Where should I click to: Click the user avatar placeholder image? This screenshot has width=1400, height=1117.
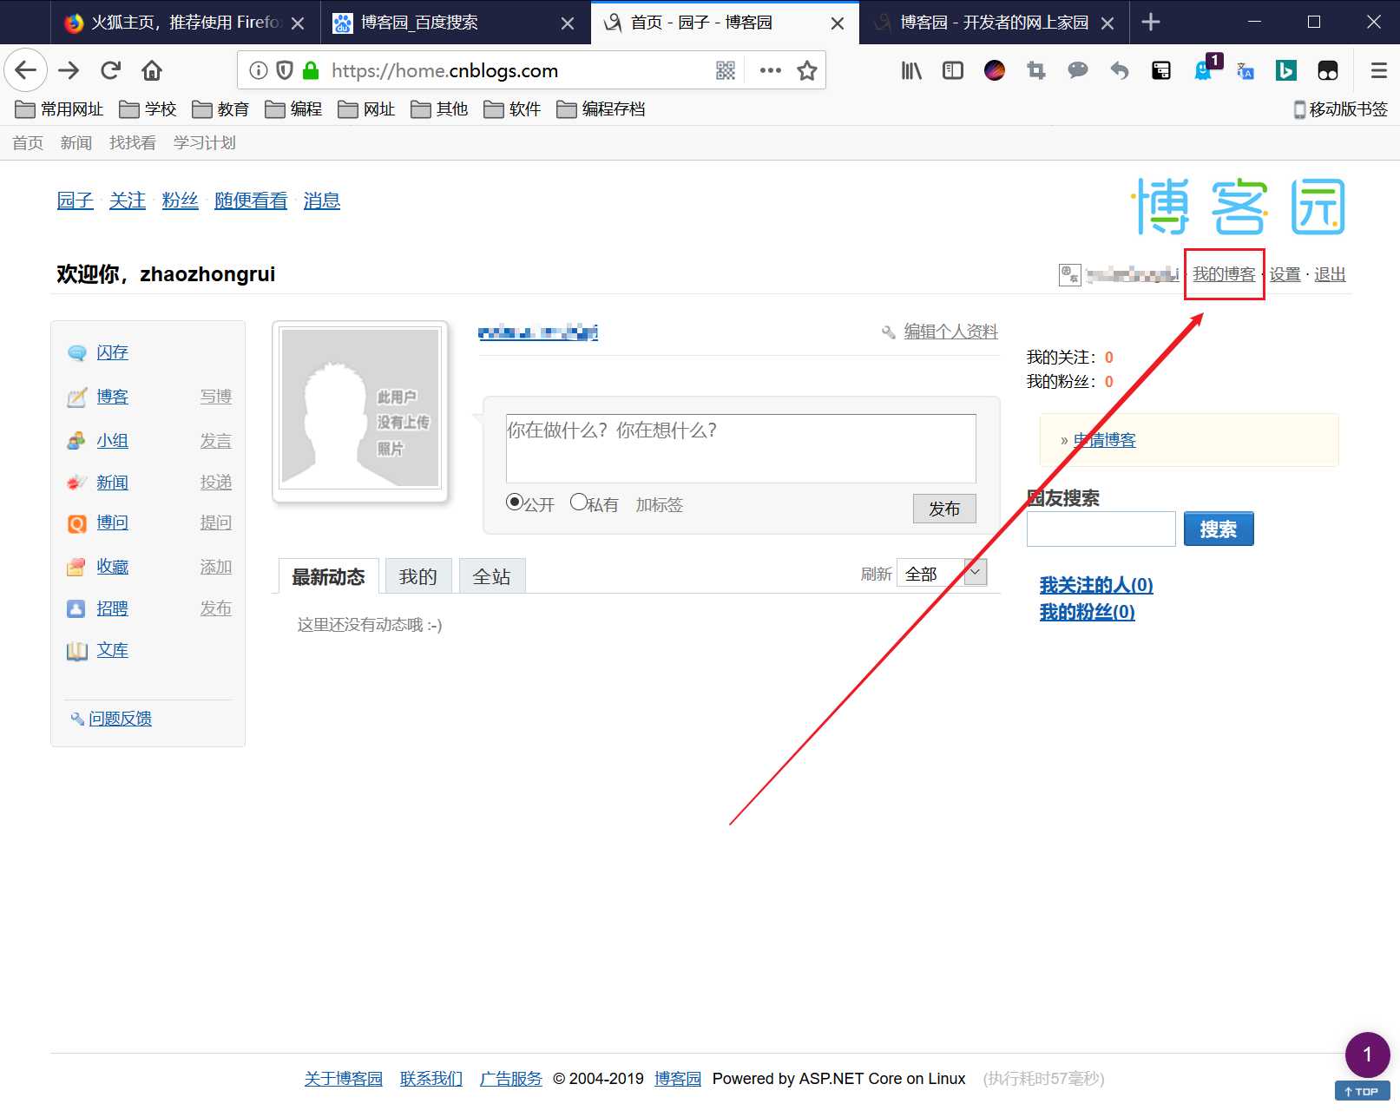pos(360,408)
